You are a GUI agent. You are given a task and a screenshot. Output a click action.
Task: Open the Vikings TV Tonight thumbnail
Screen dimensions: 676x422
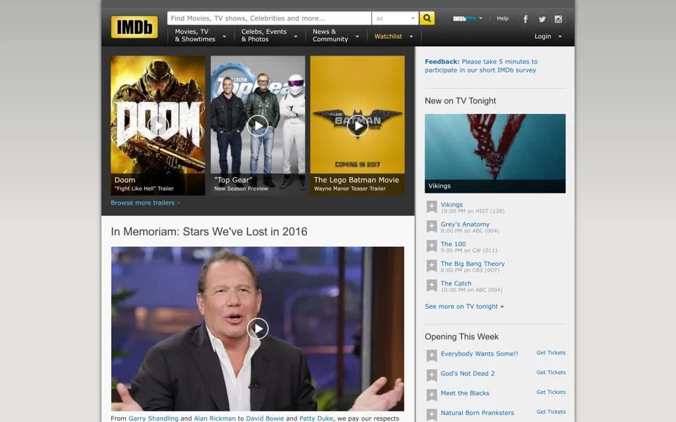tap(495, 153)
